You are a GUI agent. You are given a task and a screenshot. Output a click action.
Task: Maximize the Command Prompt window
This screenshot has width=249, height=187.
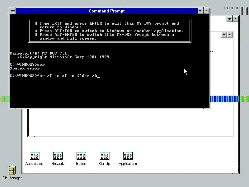click(x=206, y=11)
